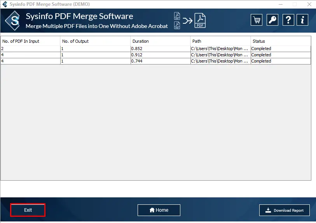The image size is (316, 223).
Task: Click the path cell in first row
Action: coord(220,49)
